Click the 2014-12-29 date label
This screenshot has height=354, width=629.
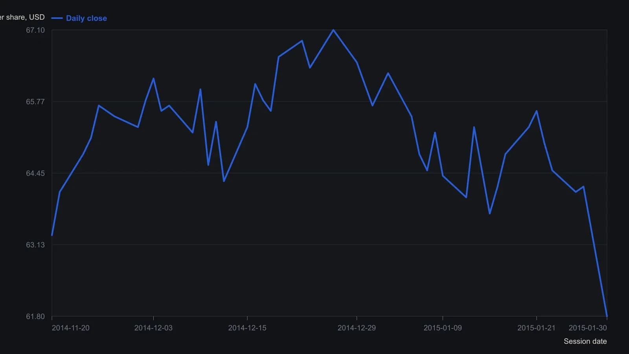357,328
